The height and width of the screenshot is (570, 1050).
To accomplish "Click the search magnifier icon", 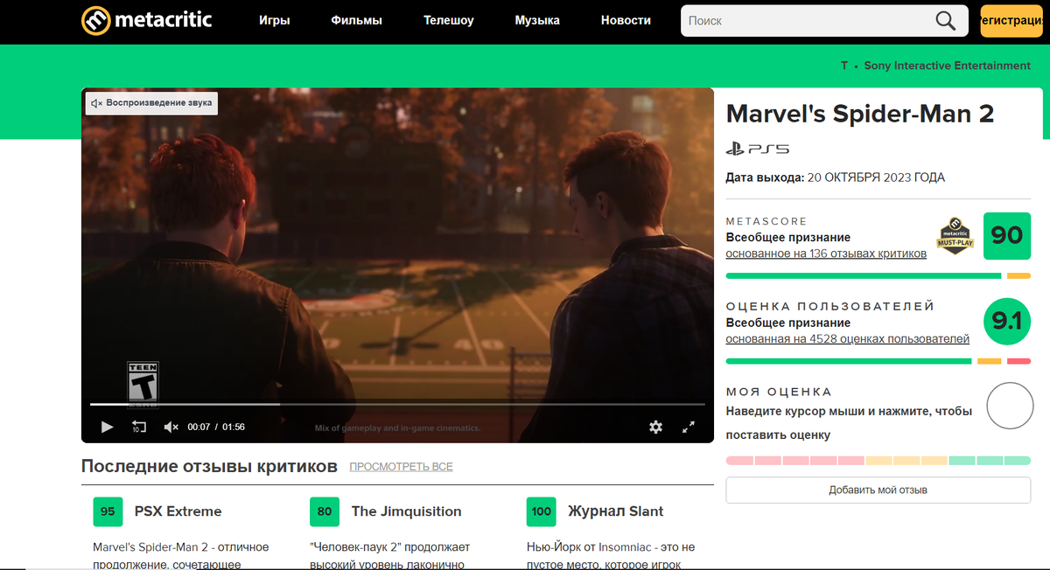I will (946, 21).
